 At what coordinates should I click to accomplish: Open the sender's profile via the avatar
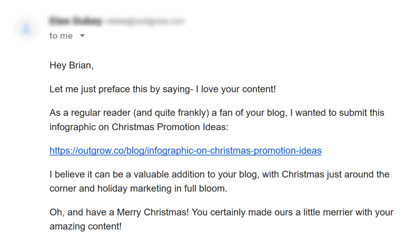coord(26,26)
